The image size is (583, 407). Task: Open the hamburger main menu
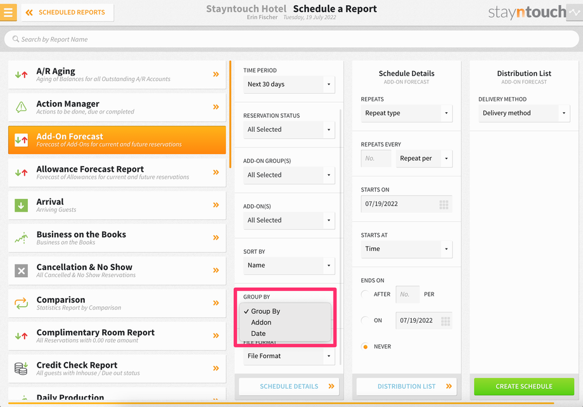pyautogui.click(x=8, y=12)
